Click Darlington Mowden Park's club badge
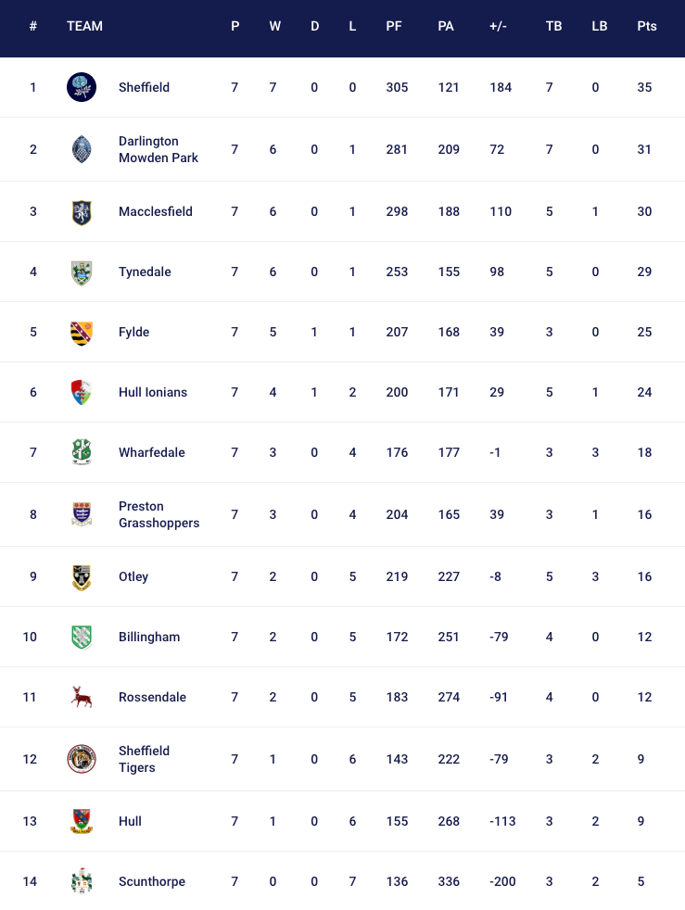This screenshot has width=685, height=910. click(x=82, y=149)
